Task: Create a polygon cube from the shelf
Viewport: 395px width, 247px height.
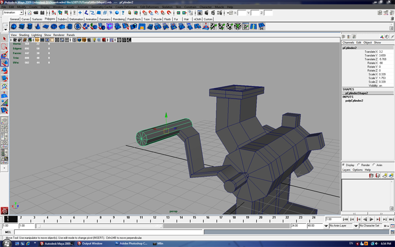Action: [22, 26]
